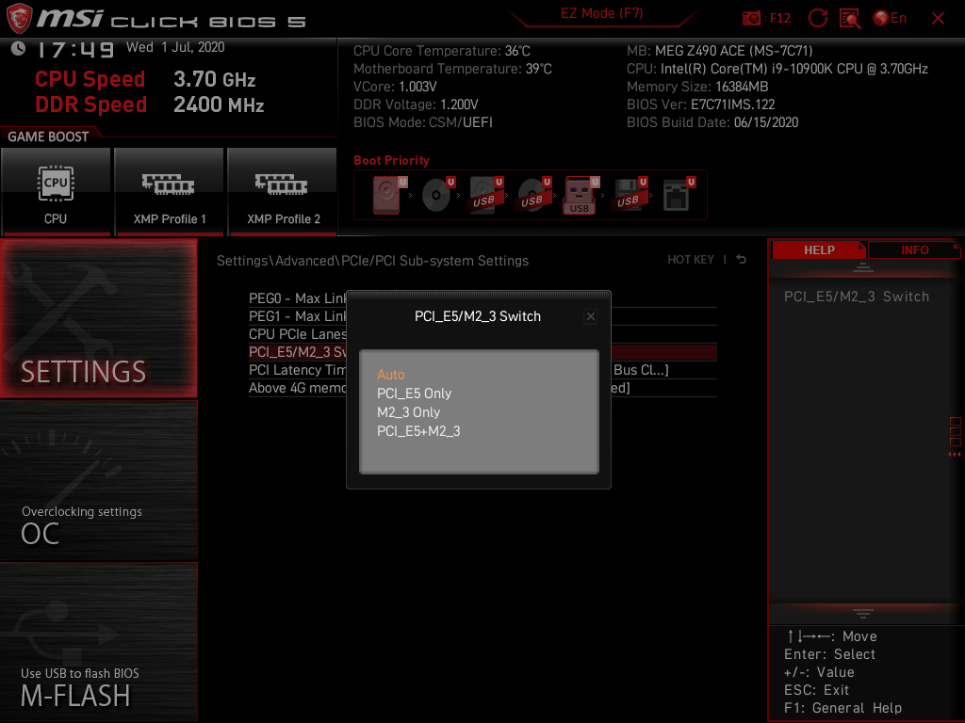Viewport: 965px width, 723px height.
Task: Select PCI_E5 Only mode
Action: pyautogui.click(x=414, y=393)
